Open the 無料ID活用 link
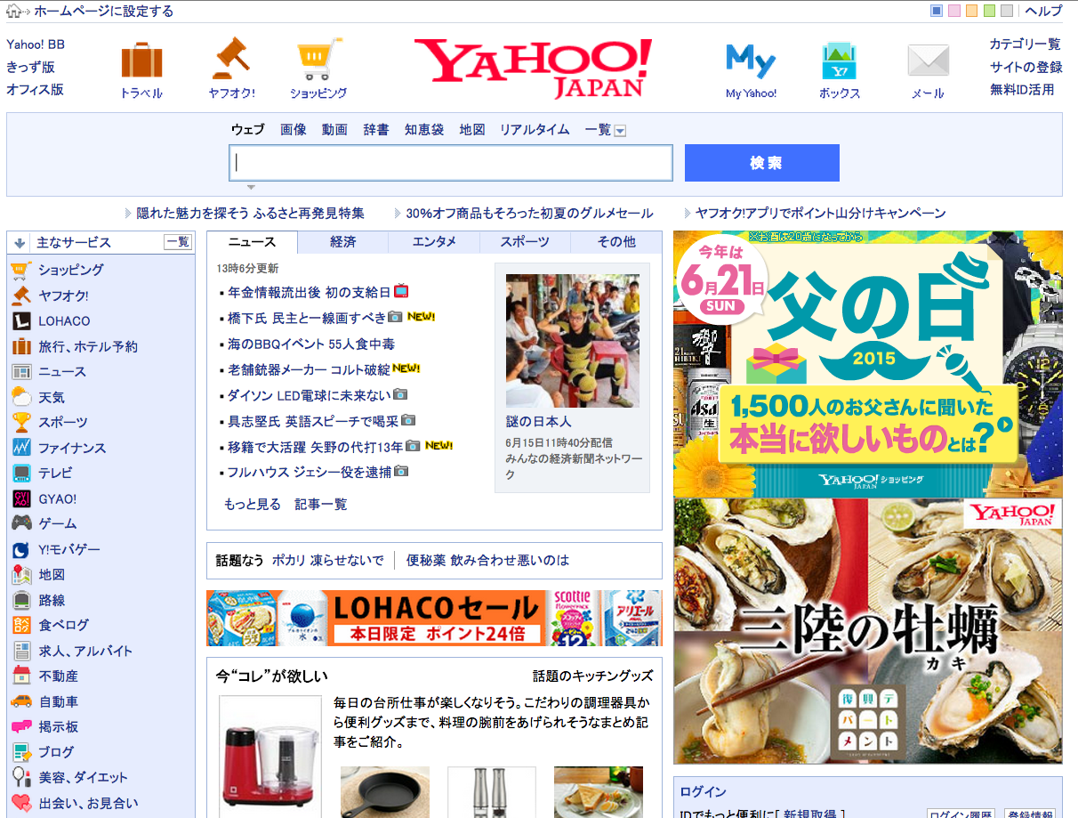 [1022, 89]
